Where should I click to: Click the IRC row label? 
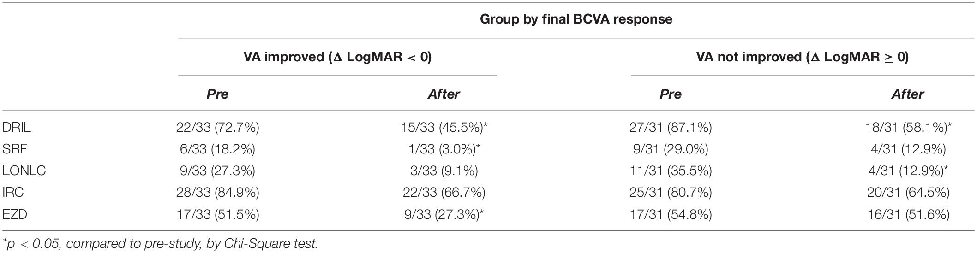(x=13, y=192)
